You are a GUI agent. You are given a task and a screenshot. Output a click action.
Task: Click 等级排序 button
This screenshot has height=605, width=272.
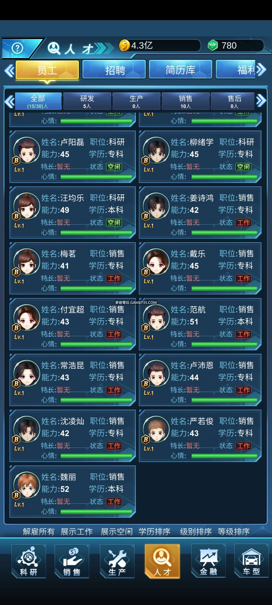coord(234,532)
